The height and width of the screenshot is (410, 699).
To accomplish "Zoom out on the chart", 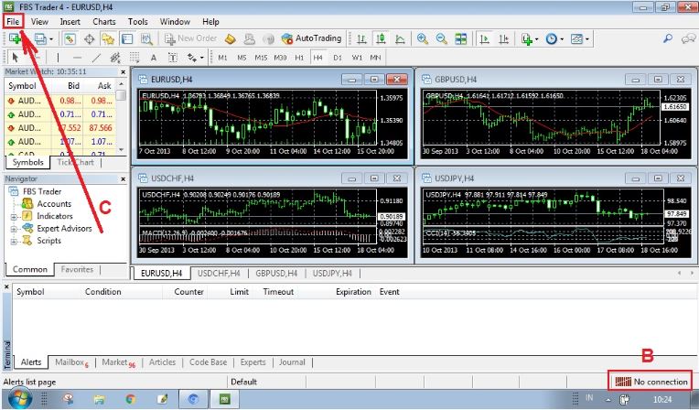I will [441, 38].
